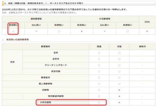
Task: Click the 普通 circle in the 印刷物 row
Action: [99, 90]
